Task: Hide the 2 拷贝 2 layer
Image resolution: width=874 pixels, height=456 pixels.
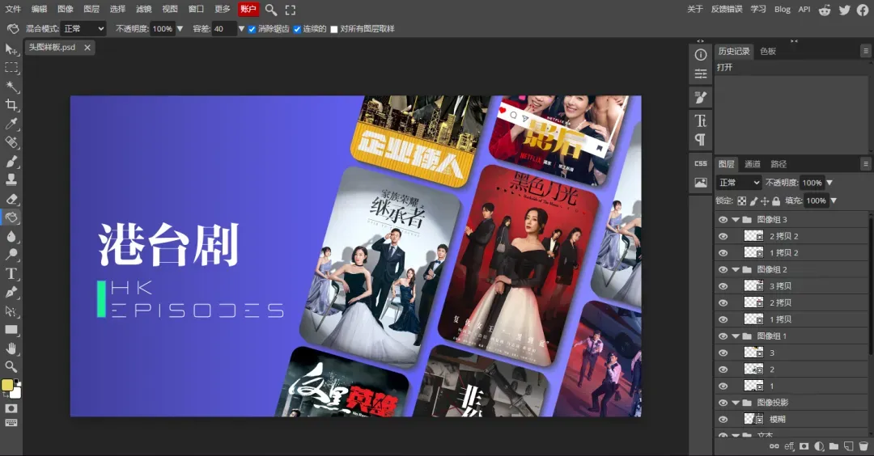Action: tap(723, 236)
